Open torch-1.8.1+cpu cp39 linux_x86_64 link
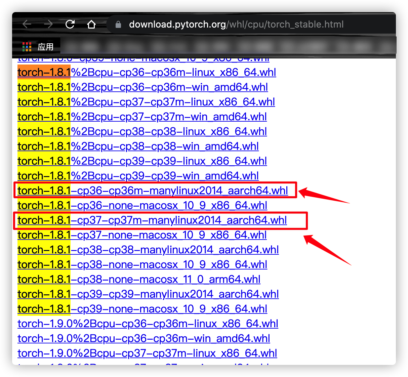 click(142, 161)
